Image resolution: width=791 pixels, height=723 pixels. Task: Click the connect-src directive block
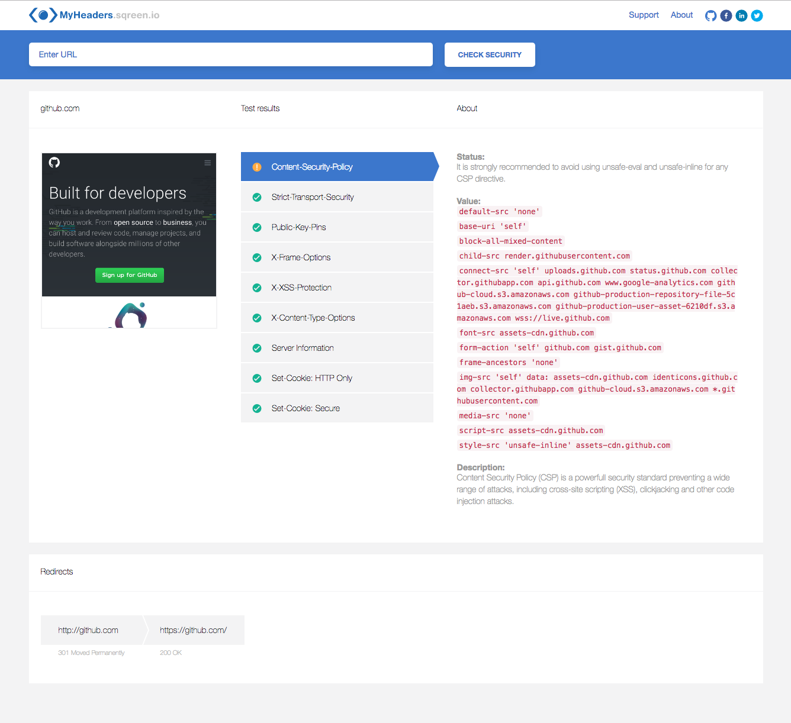(597, 295)
